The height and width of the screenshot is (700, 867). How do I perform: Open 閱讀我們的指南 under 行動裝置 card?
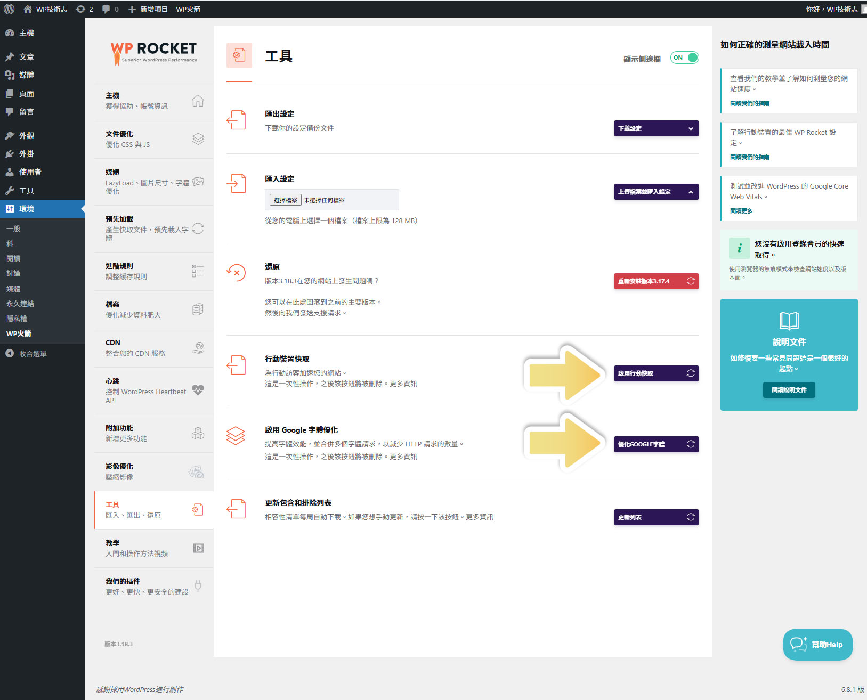749,157
